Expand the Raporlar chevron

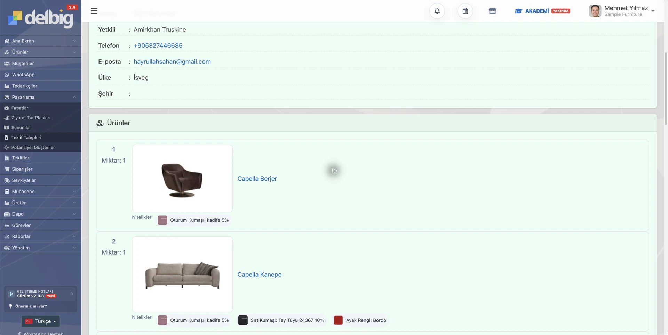point(74,236)
